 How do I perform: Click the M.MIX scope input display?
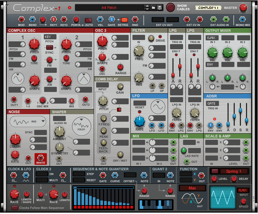(243, 190)
